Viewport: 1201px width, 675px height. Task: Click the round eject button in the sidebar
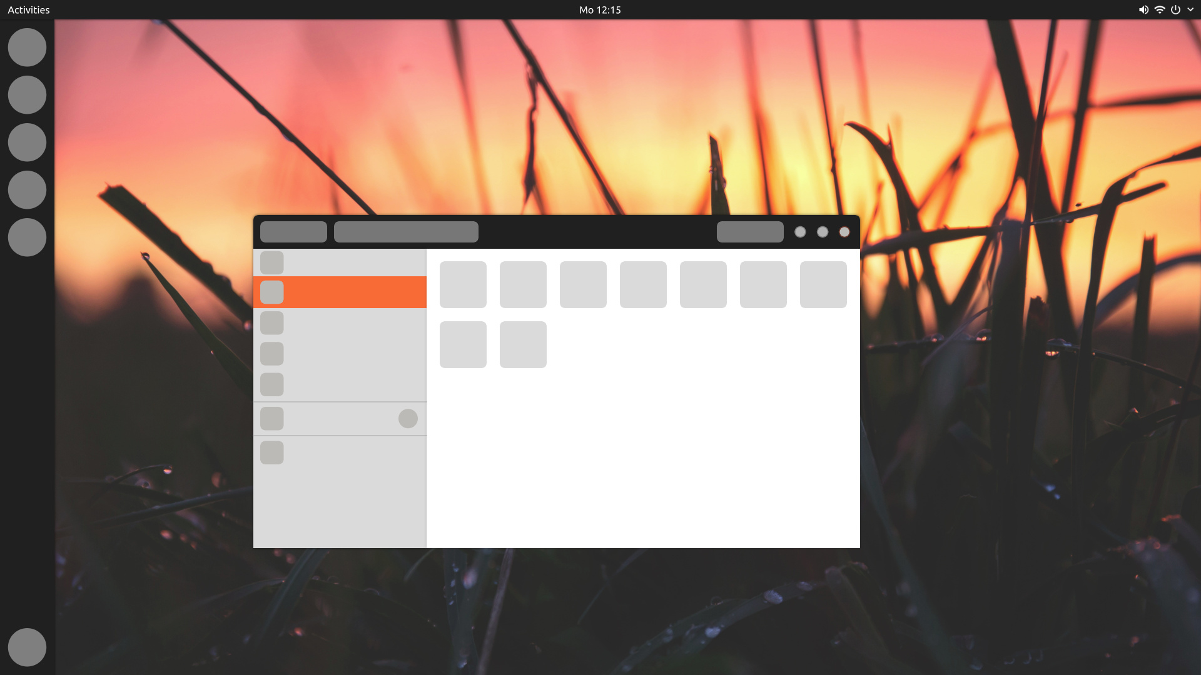(x=408, y=419)
